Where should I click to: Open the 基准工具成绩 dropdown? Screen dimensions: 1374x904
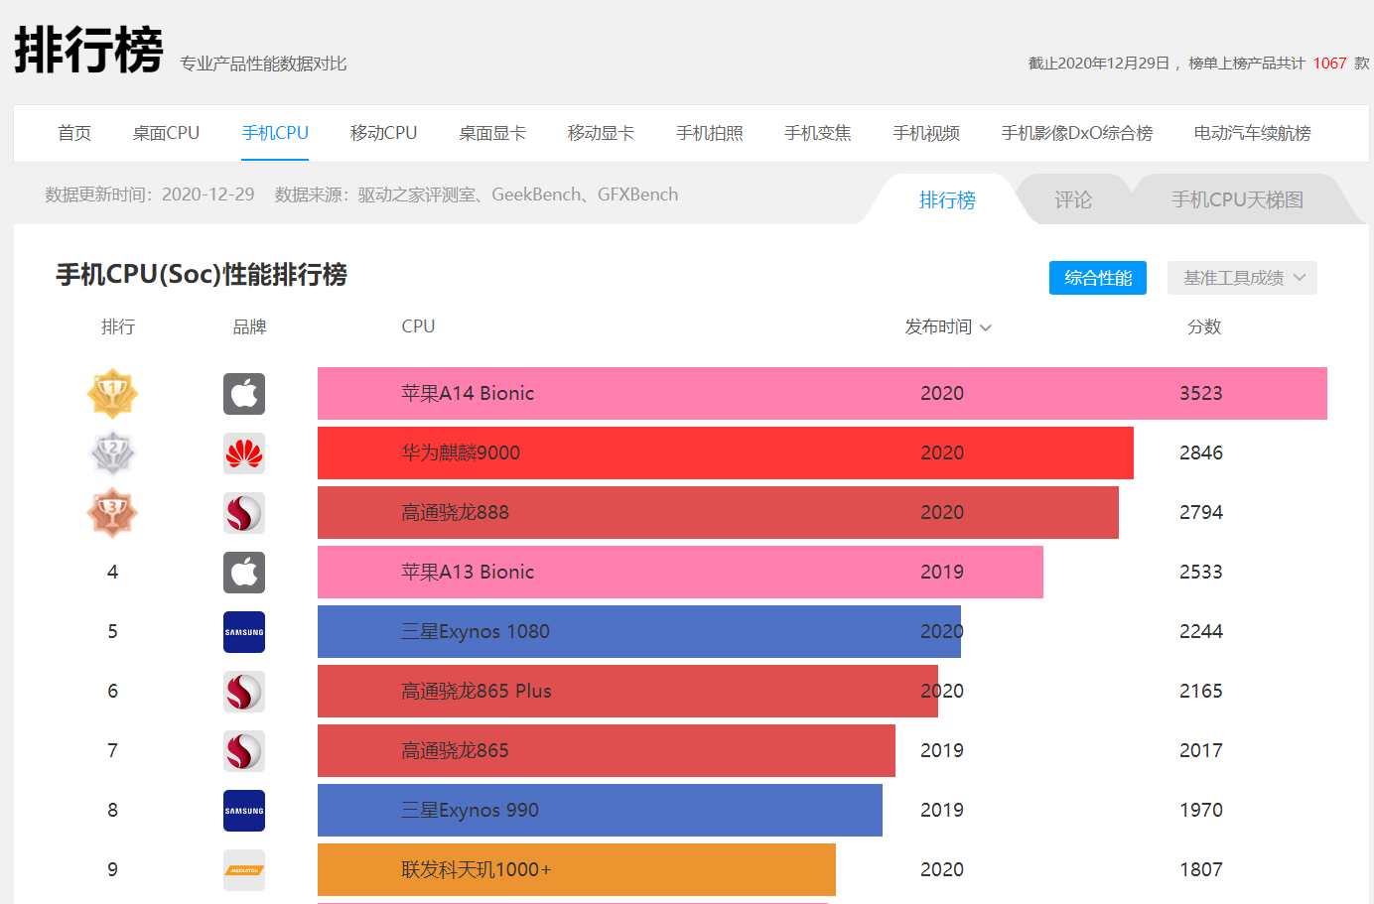pos(1242,278)
